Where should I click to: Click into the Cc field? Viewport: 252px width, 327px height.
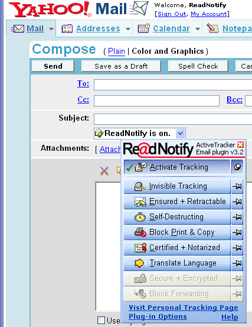pos(157,101)
